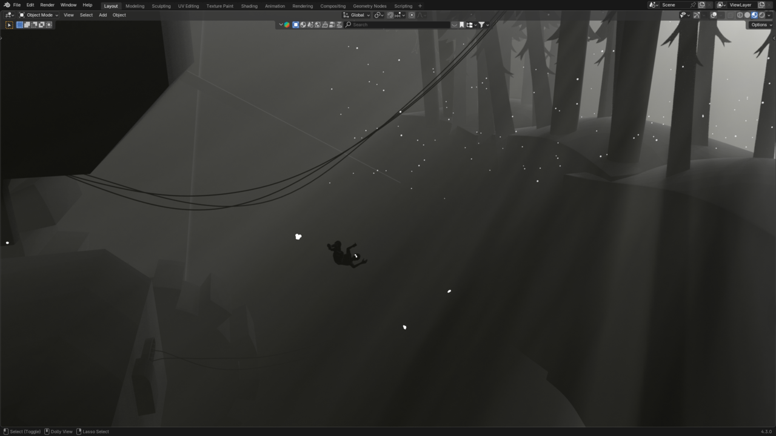Open the proportional editing falloff dropdown
Viewport: 776px width, 436px height.
421,15
